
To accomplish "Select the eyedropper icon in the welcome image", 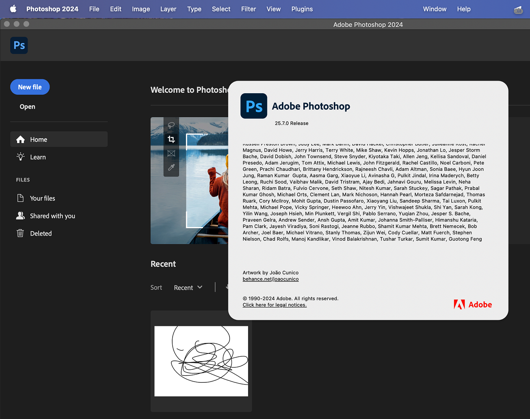I will point(171,168).
